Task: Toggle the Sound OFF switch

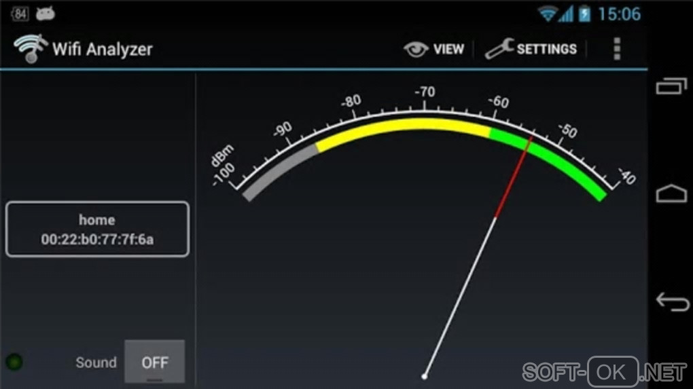Action: pos(154,362)
